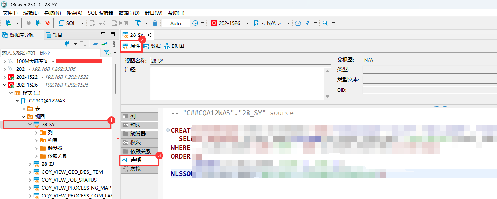Click the magnifier search icon in toolbar

(325, 23)
